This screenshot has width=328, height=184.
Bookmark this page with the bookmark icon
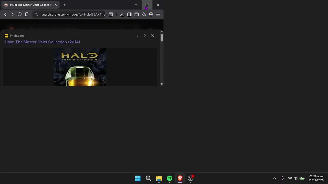click(27, 15)
